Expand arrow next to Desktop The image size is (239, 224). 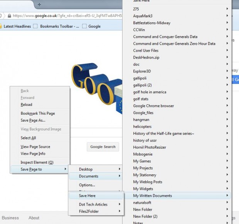[119, 169]
